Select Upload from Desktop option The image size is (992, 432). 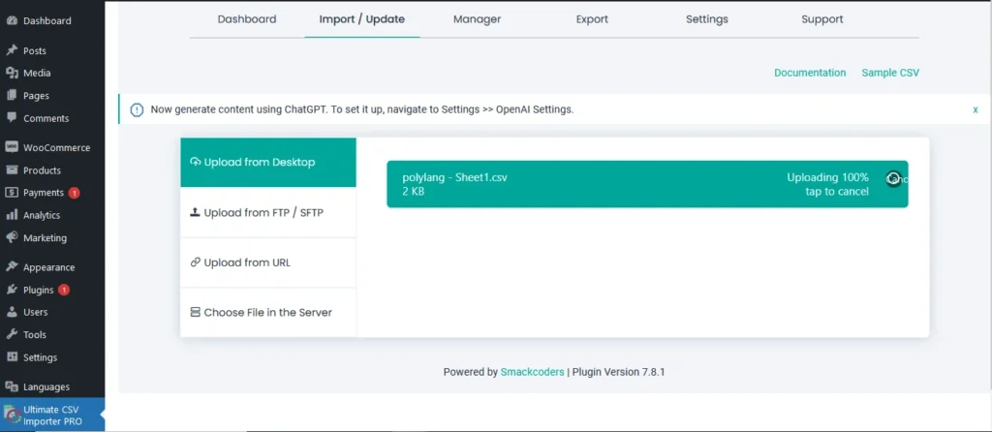(268, 163)
